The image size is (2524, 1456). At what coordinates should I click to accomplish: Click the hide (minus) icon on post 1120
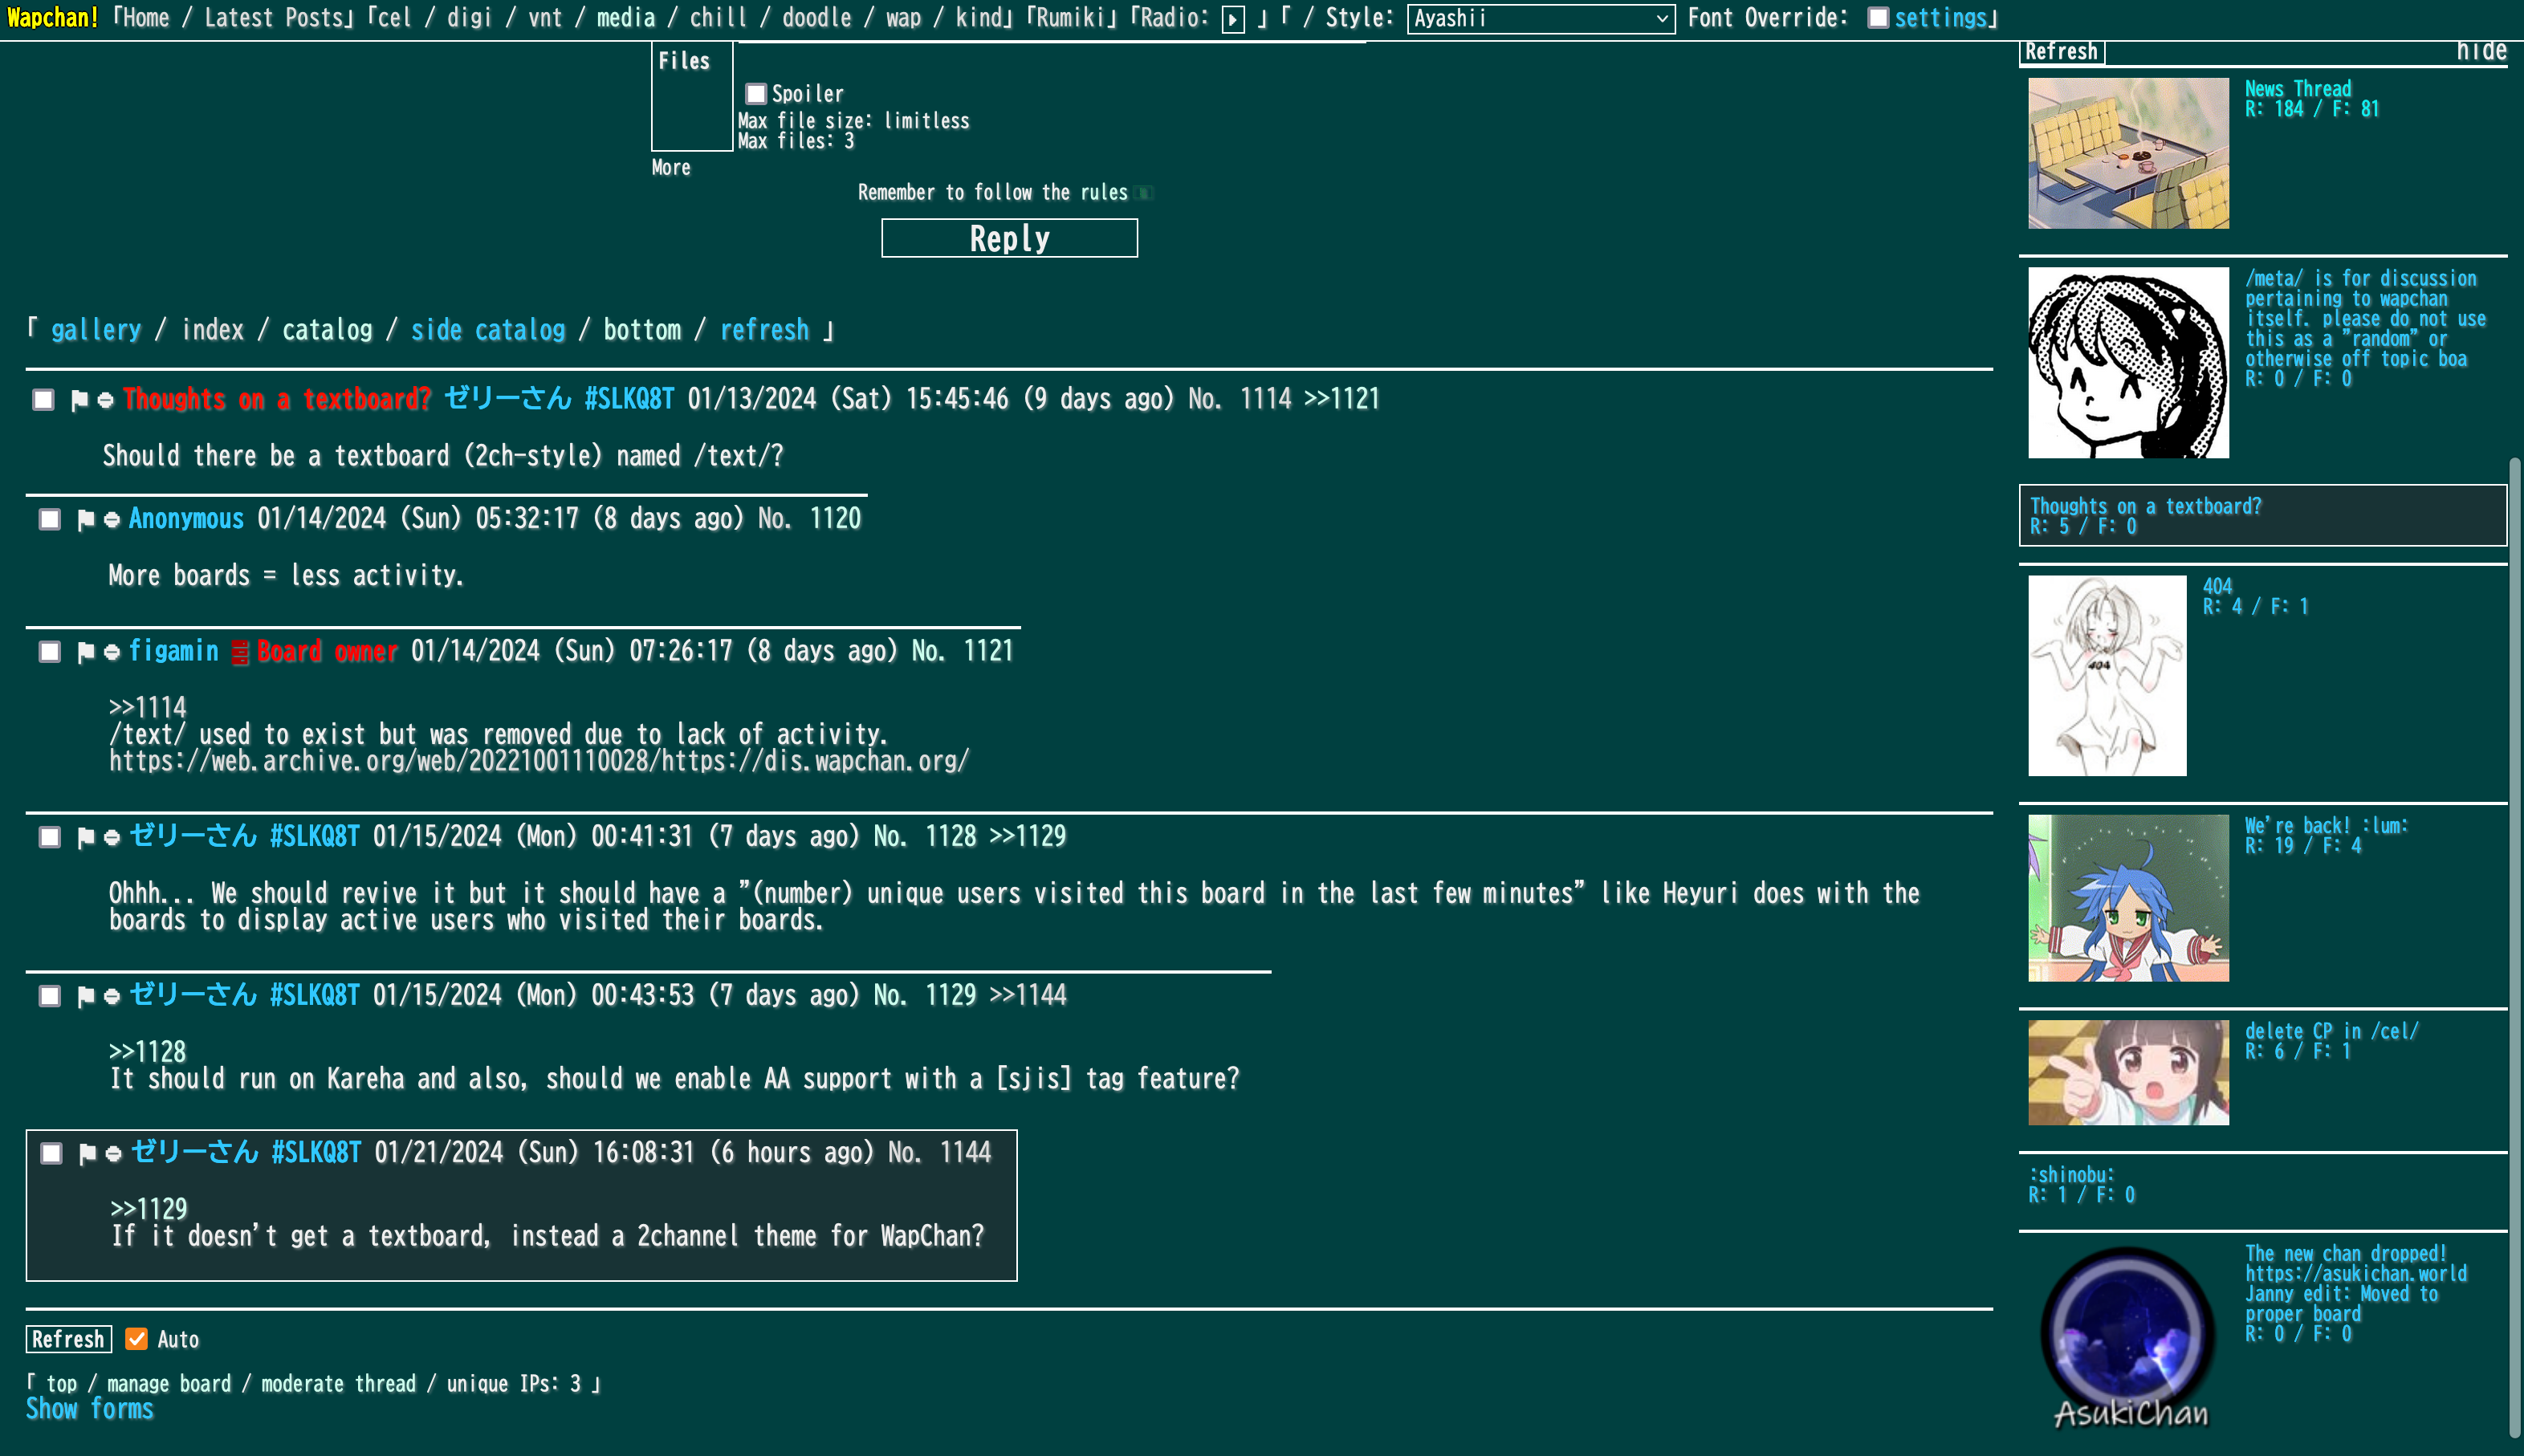[112, 520]
